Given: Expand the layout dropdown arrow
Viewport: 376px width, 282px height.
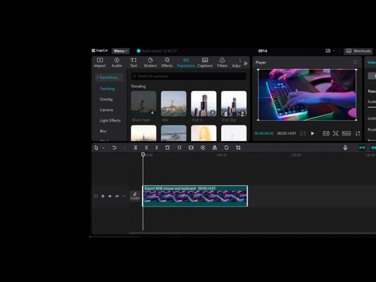Looking at the screenshot, I should pyautogui.click(x=333, y=51).
